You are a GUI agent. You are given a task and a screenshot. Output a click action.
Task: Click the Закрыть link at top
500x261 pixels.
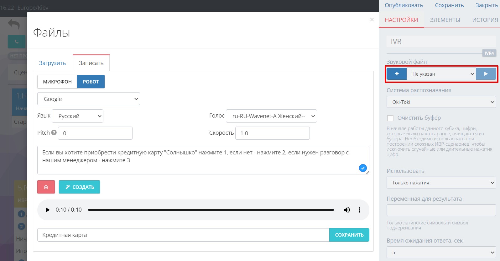tap(487, 5)
